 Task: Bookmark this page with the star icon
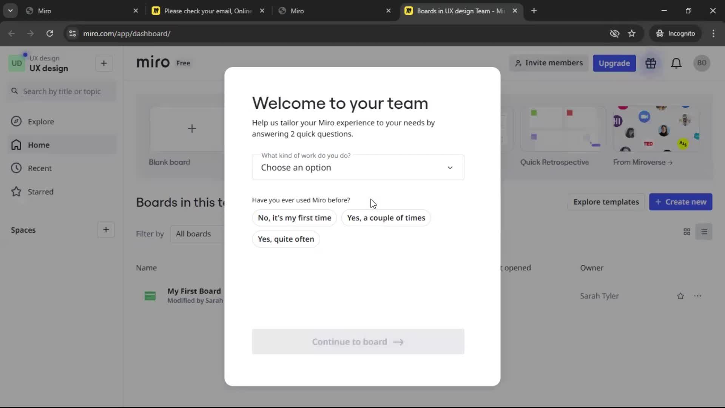(632, 34)
